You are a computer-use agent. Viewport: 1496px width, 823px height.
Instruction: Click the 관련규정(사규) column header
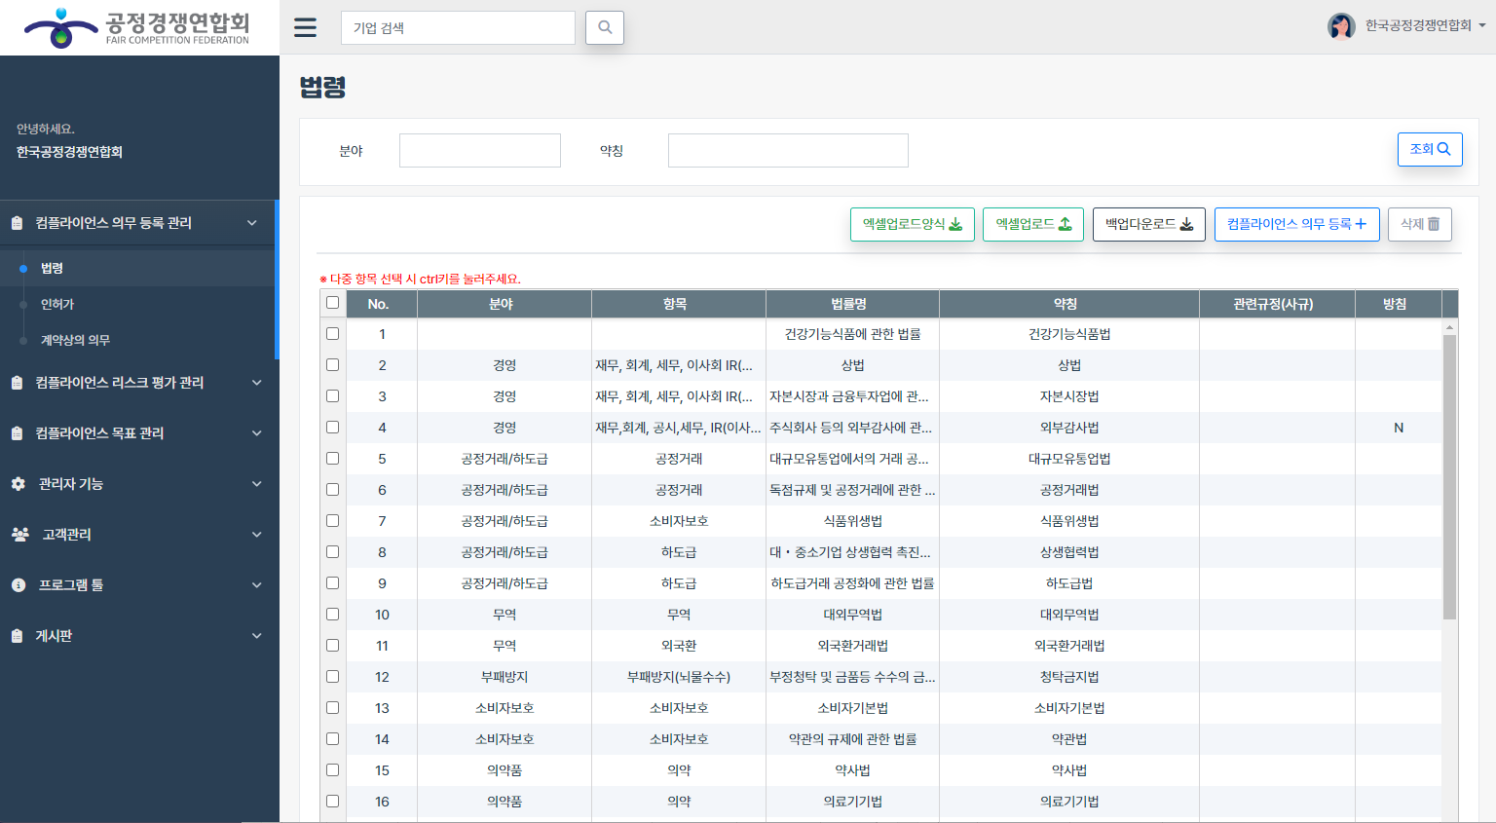[x=1277, y=304]
